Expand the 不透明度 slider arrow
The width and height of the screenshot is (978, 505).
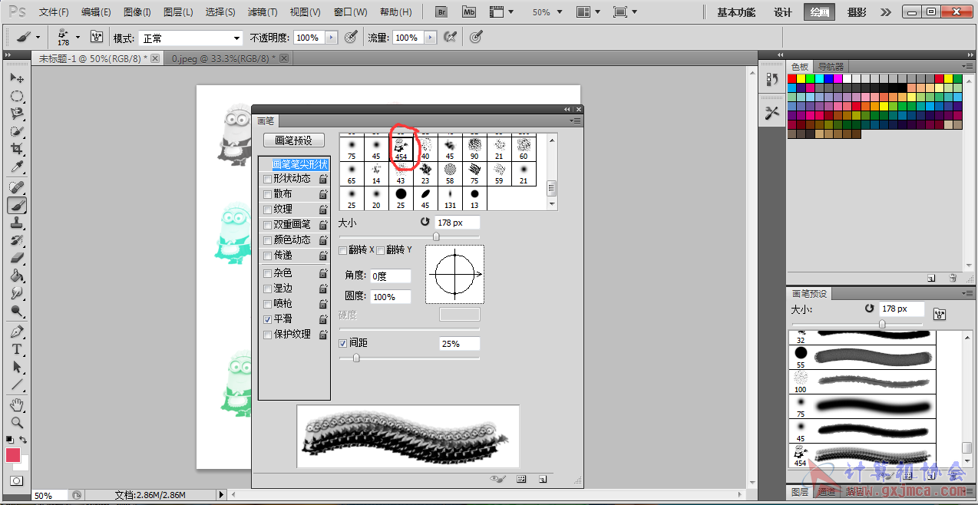331,38
